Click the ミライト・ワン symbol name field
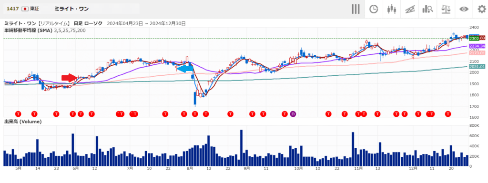Image resolution: width=488 pixels, height=183 pixels. tap(71, 9)
